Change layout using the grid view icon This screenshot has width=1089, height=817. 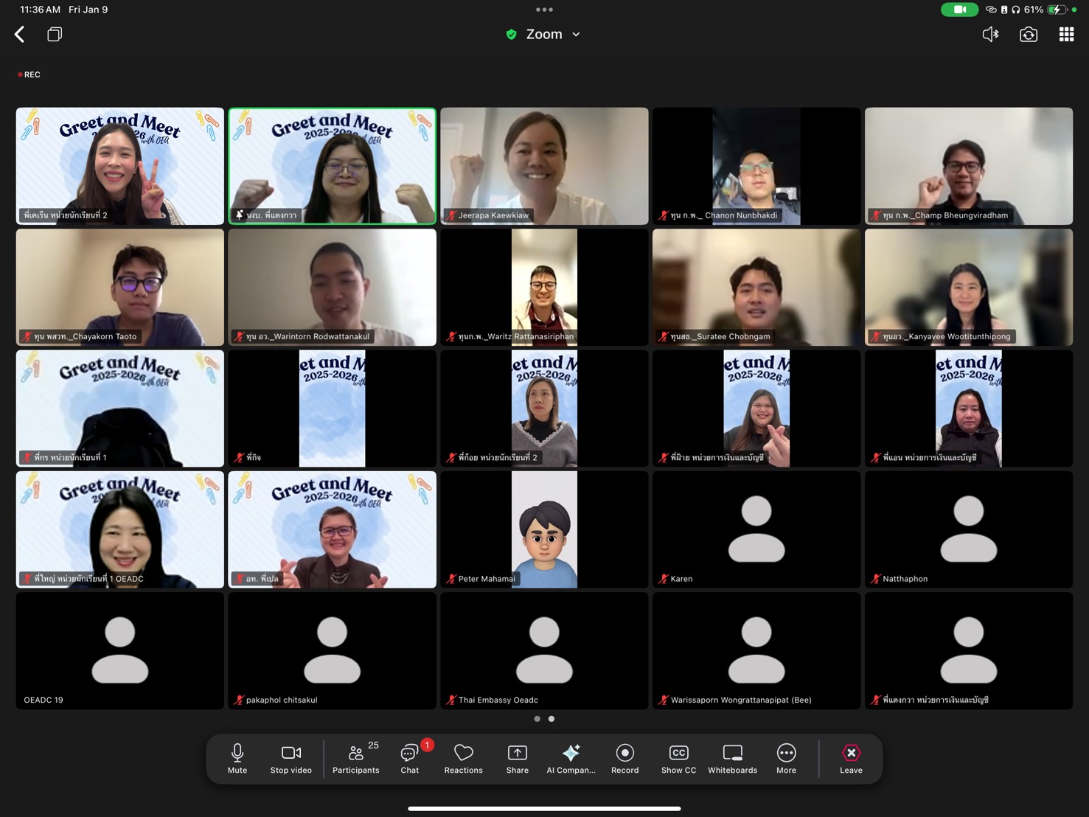(1066, 35)
